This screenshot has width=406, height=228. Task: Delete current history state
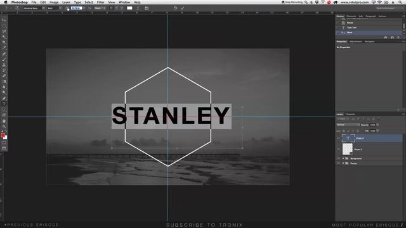pos(398,37)
